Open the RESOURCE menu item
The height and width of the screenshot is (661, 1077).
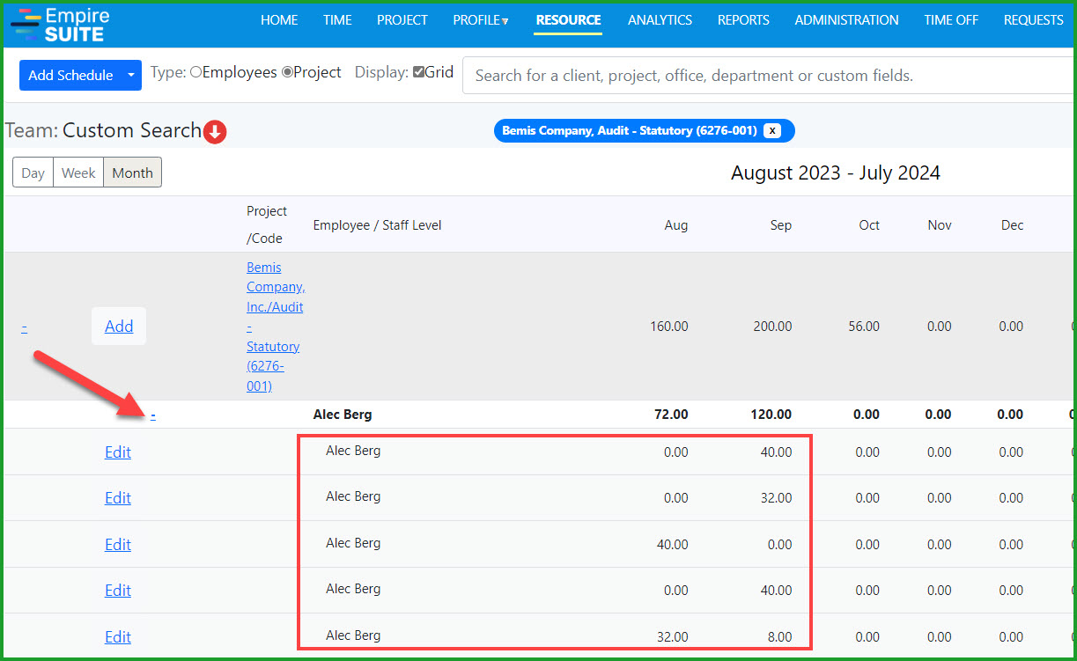[x=568, y=20]
